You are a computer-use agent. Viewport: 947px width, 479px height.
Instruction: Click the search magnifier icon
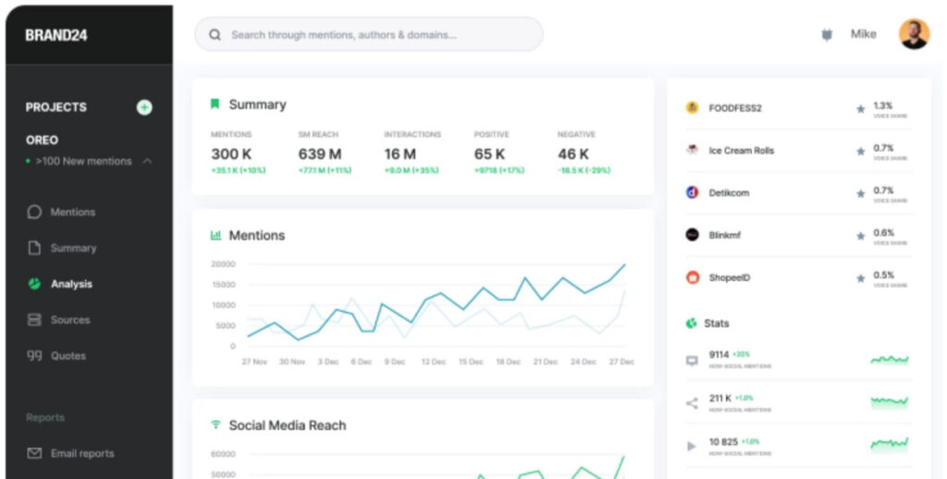(215, 35)
